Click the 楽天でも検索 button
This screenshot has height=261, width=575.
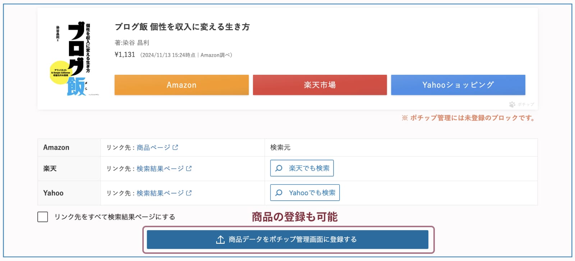302,168
